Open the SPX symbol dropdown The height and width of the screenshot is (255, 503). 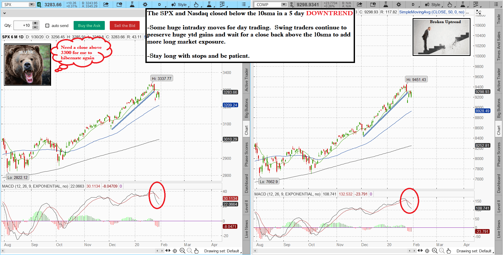click(31, 4)
